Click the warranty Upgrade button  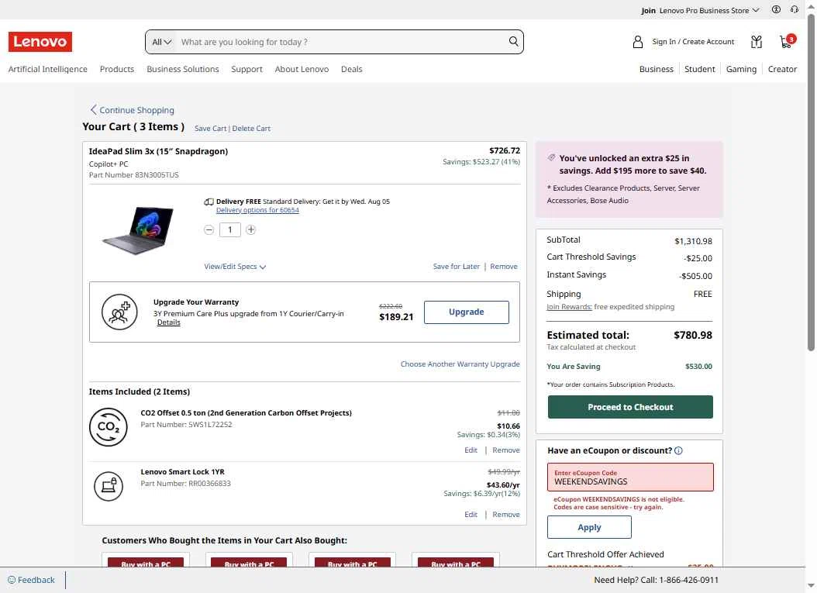point(467,312)
